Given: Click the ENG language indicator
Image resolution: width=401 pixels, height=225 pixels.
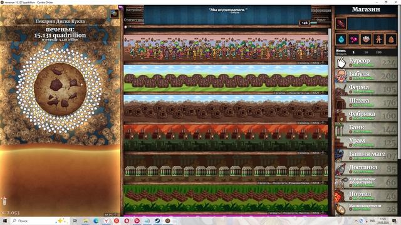Looking at the screenshot, I should pos(372,221).
